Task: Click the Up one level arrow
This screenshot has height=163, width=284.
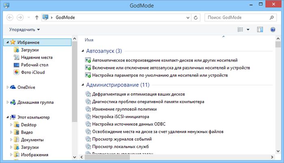Action: 37,18
